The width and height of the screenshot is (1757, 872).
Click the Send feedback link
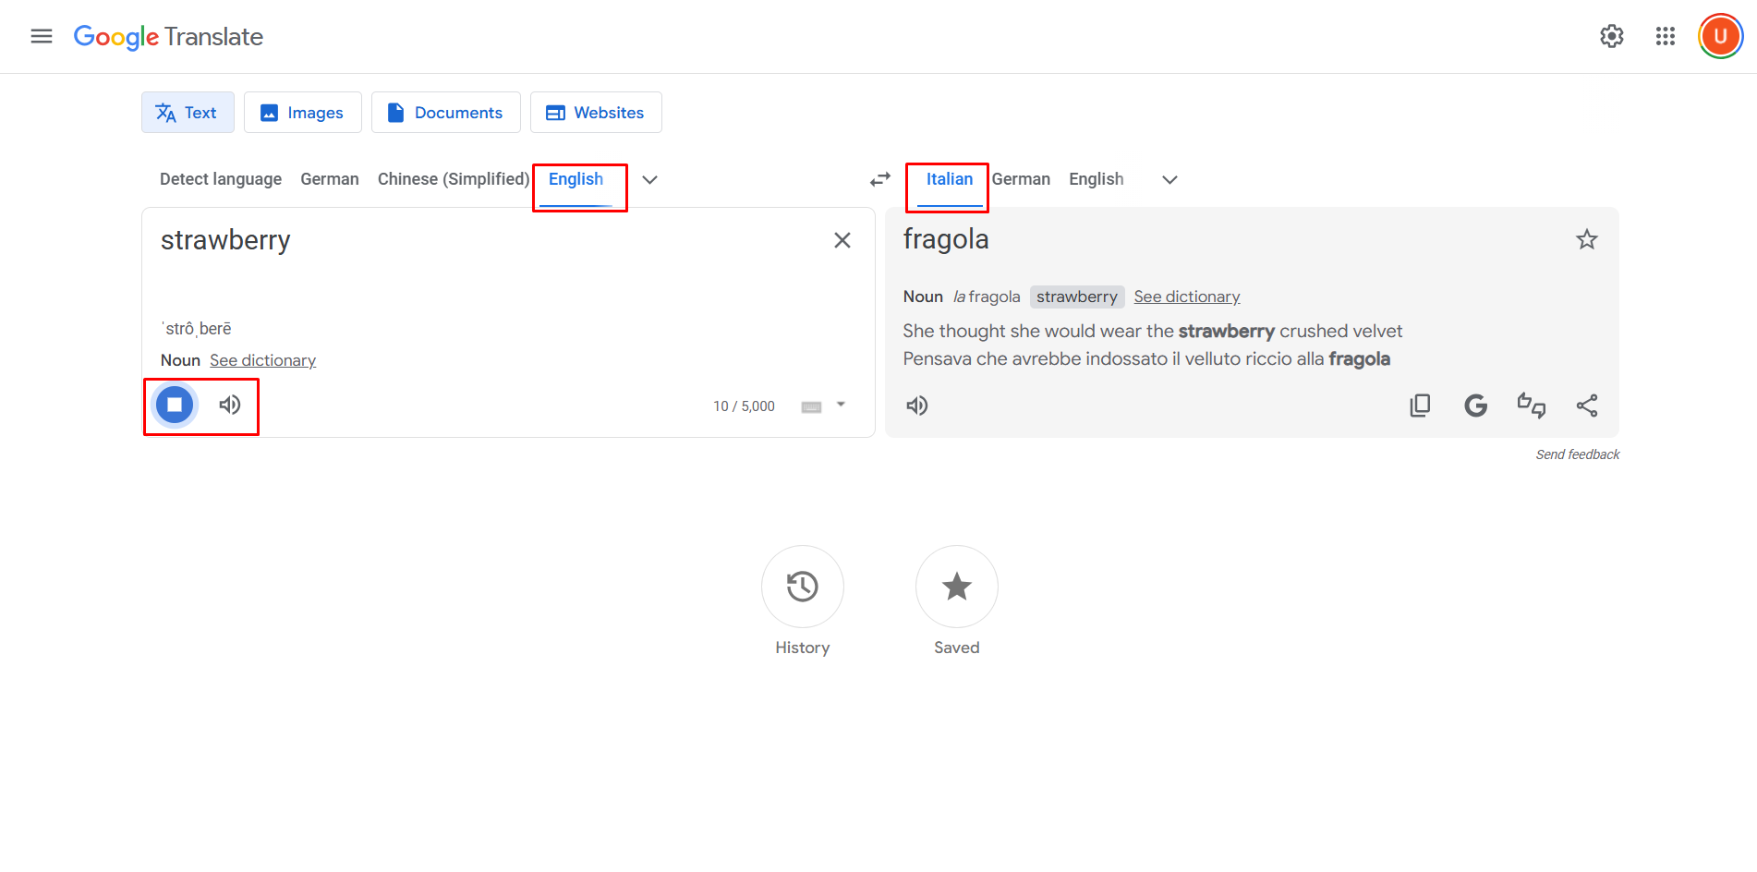tap(1577, 454)
